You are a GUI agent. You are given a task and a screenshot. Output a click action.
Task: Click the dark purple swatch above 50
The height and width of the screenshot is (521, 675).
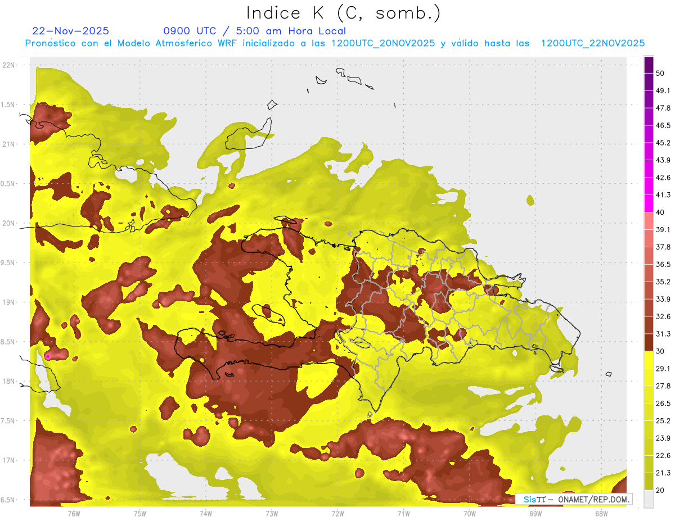click(x=649, y=65)
